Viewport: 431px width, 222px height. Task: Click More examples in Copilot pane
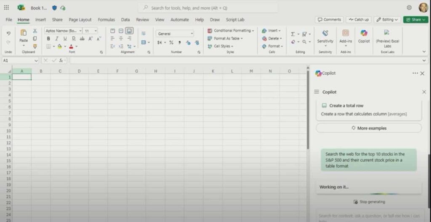point(369,128)
